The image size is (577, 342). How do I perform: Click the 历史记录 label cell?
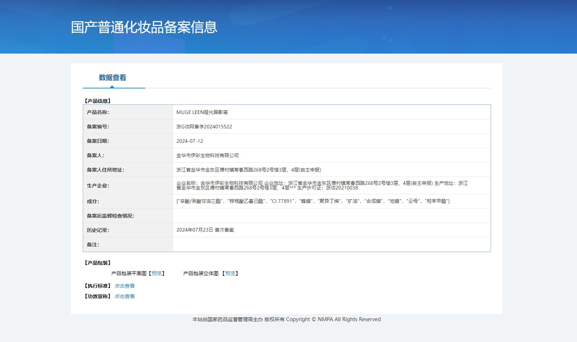point(128,230)
